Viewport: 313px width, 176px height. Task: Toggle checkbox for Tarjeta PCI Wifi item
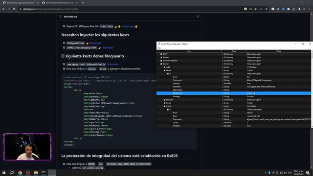pos(64,26)
